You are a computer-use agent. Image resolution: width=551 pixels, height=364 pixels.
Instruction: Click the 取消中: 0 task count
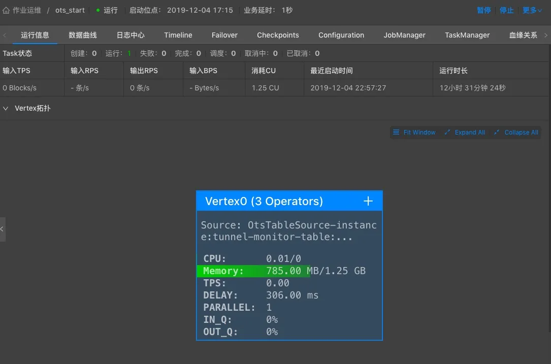[x=261, y=53]
